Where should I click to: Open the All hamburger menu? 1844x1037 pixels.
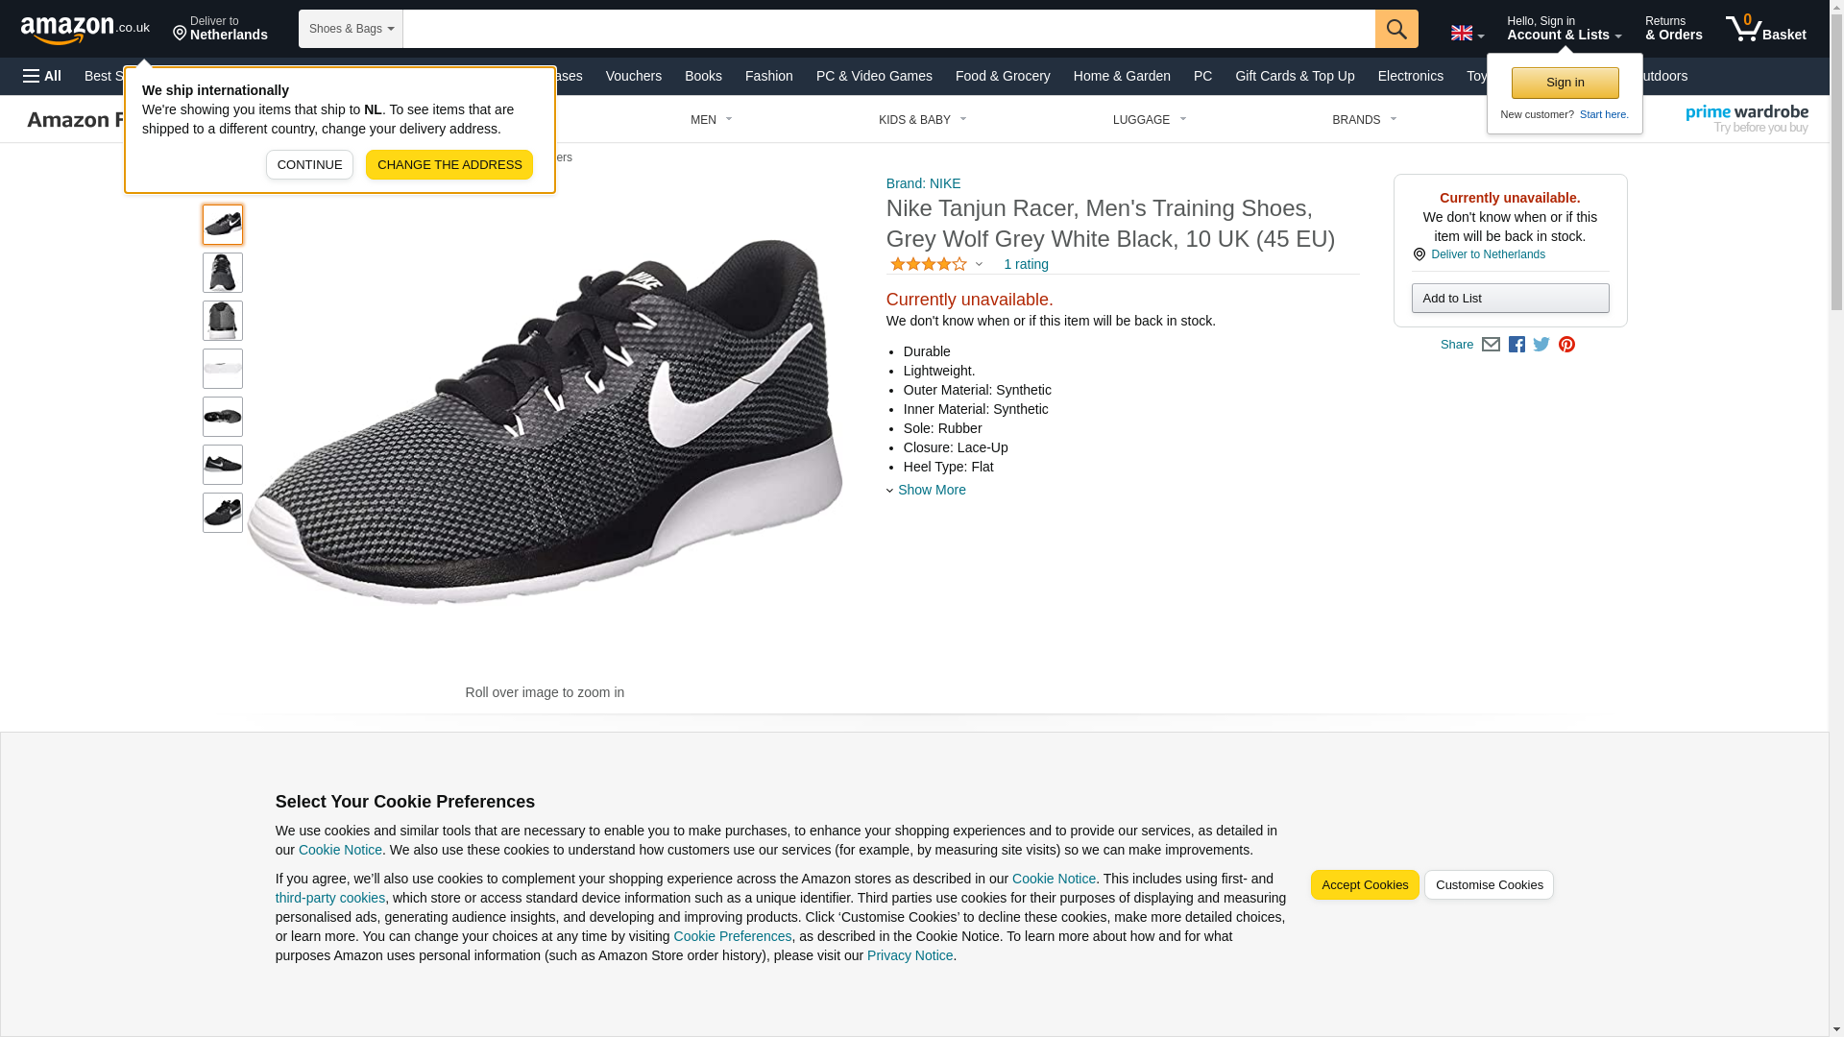(x=42, y=76)
